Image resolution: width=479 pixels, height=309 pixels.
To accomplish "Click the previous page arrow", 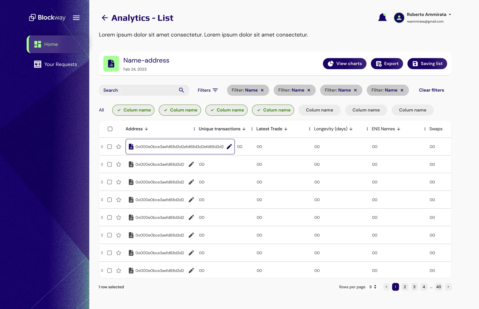I will 386,287.
